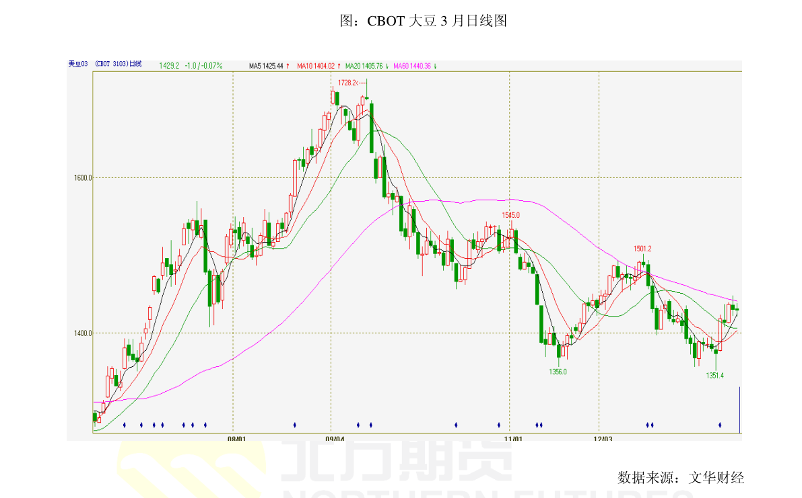Click the MA20 green down arrow
Screen dimensions: 802x498
pyautogui.click(x=387, y=66)
